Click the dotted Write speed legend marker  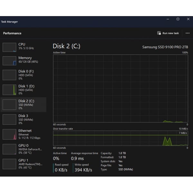coord(73,168)
